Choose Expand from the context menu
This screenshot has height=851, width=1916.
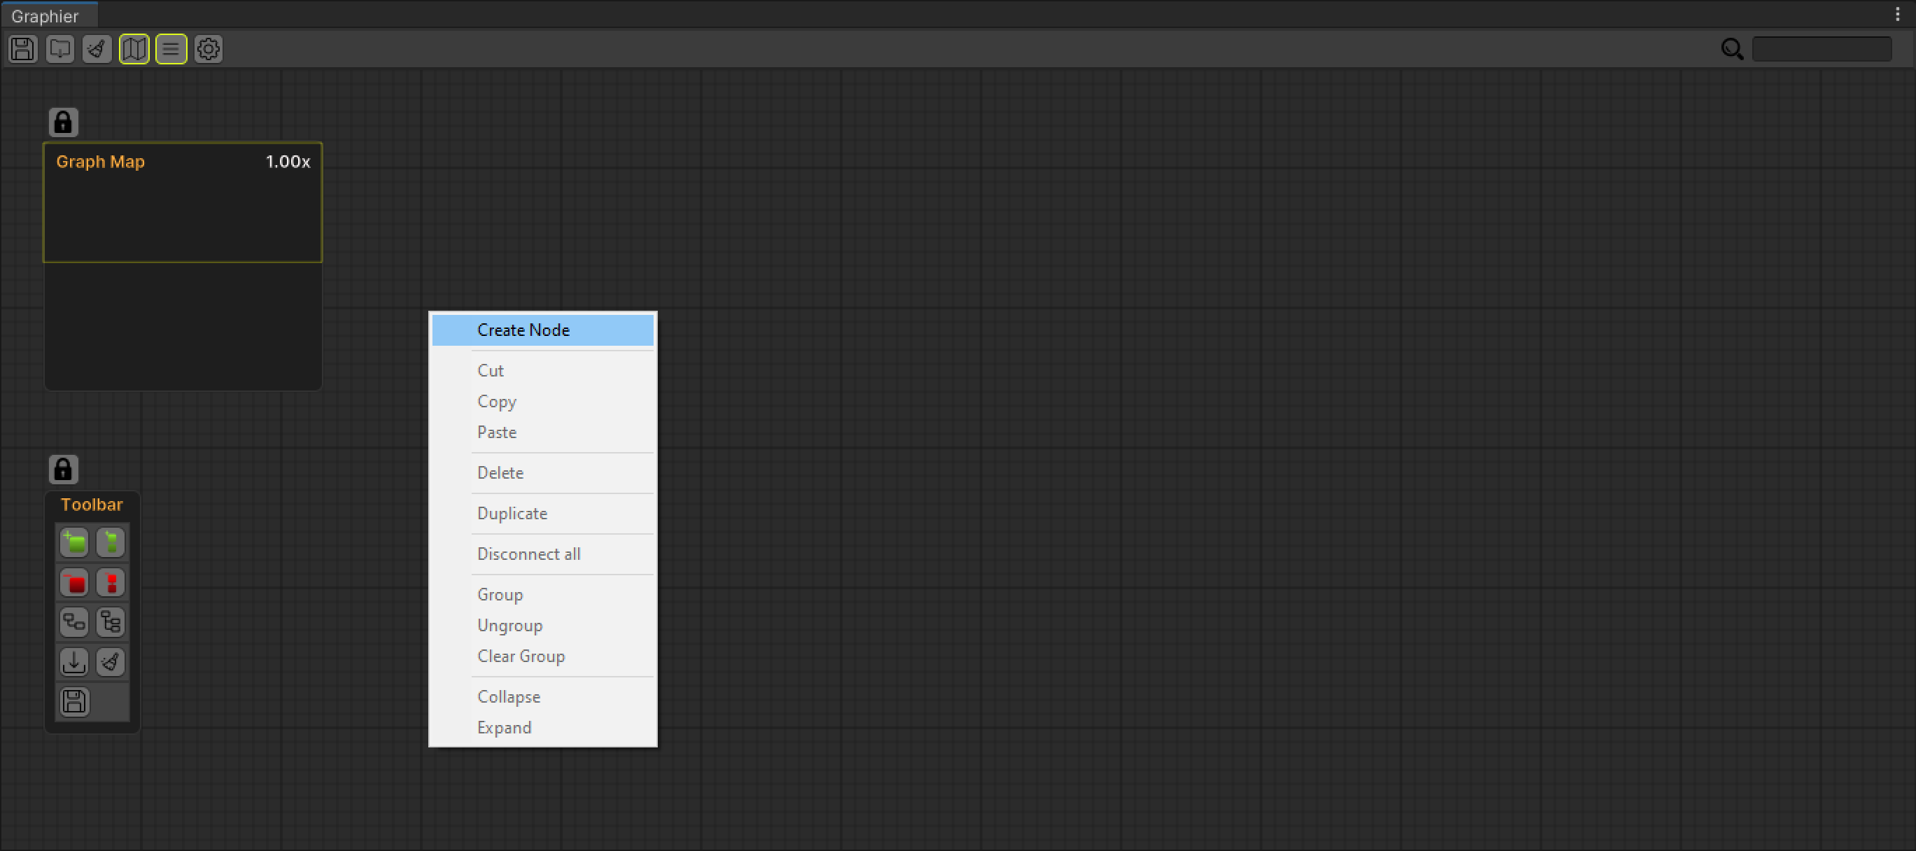pyautogui.click(x=505, y=726)
